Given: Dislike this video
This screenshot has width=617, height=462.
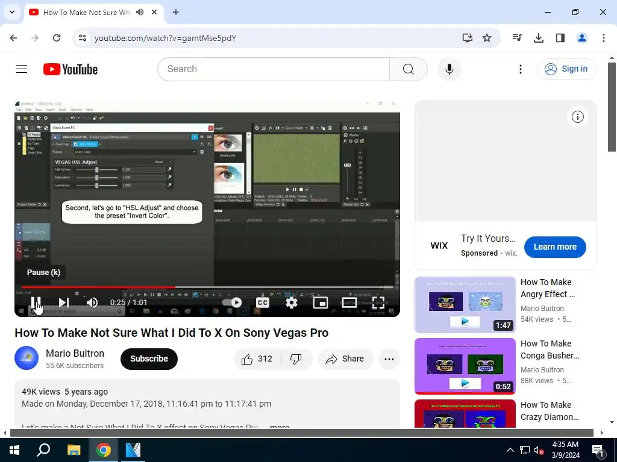Looking at the screenshot, I should pyautogui.click(x=296, y=359).
